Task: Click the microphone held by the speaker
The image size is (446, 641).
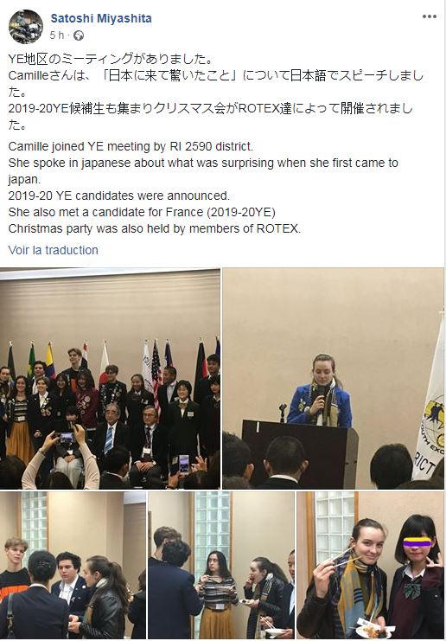Action: (x=322, y=394)
